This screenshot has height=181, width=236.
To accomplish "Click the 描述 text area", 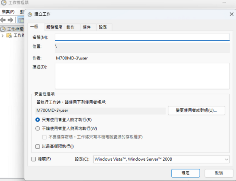I will [142, 76].
